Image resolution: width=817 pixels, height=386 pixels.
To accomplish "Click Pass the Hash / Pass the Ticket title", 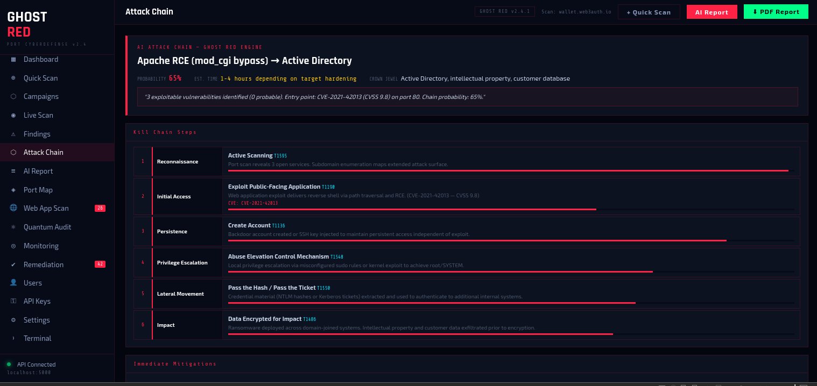I will point(272,288).
